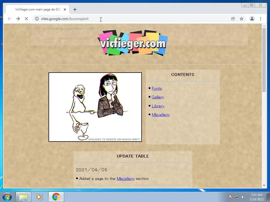270x202 pixels.
Task: Open the Fonts link
Action: pos(157,88)
